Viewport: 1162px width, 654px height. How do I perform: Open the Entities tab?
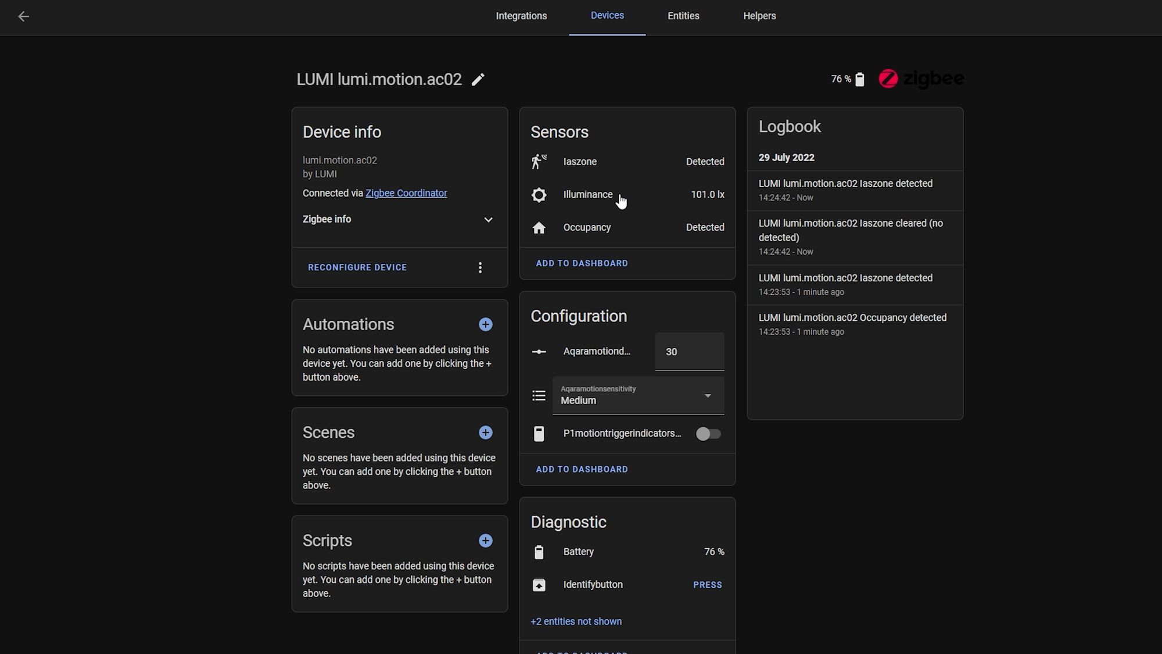pyautogui.click(x=683, y=16)
